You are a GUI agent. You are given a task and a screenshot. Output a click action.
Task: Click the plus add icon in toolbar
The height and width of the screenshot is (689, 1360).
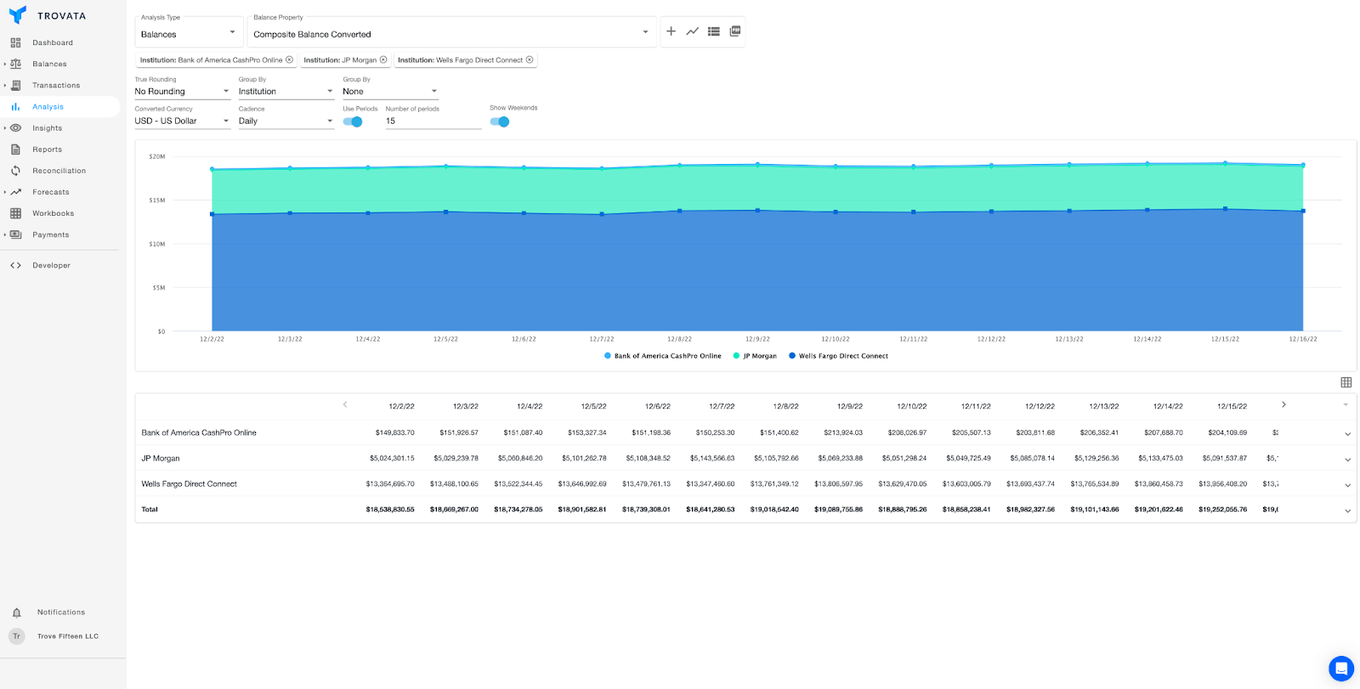pyautogui.click(x=671, y=31)
